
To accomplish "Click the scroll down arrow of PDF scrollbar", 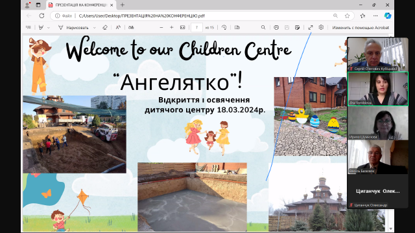I will pos(390,228).
